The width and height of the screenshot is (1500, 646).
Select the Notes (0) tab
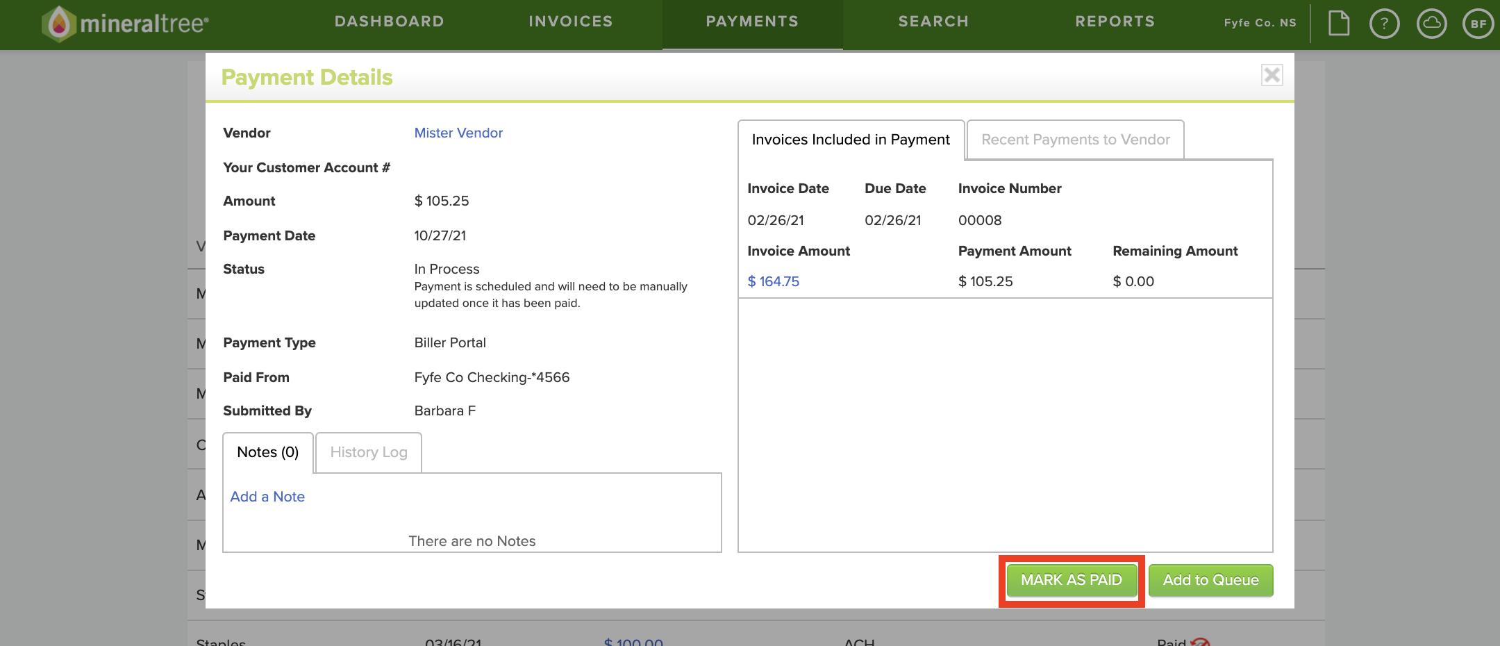pyautogui.click(x=268, y=452)
